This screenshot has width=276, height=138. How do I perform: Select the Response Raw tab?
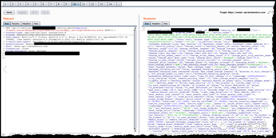point(147,24)
